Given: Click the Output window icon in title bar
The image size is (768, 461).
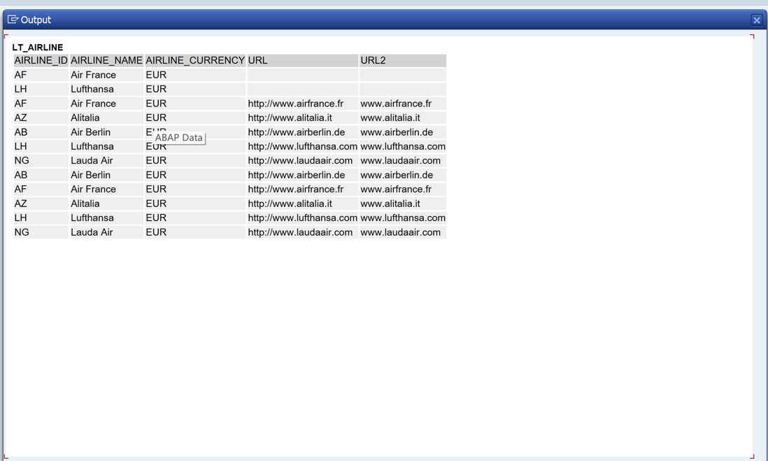Looking at the screenshot, I should coord(13,20).
